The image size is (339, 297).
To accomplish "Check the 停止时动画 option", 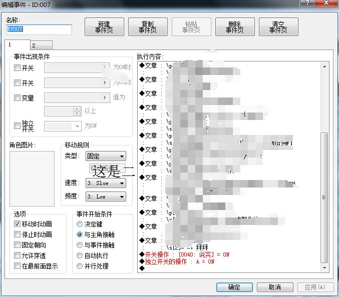I will coord(17,234).
